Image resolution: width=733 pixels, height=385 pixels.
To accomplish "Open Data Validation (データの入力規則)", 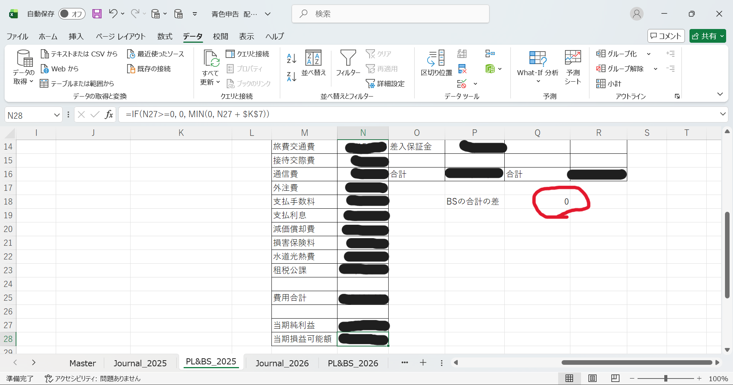I will (462, 84).
